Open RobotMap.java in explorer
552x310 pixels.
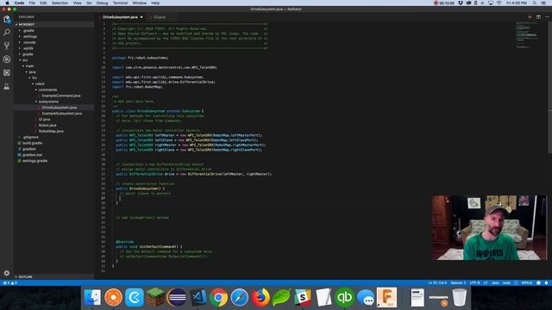coord(51,131)
